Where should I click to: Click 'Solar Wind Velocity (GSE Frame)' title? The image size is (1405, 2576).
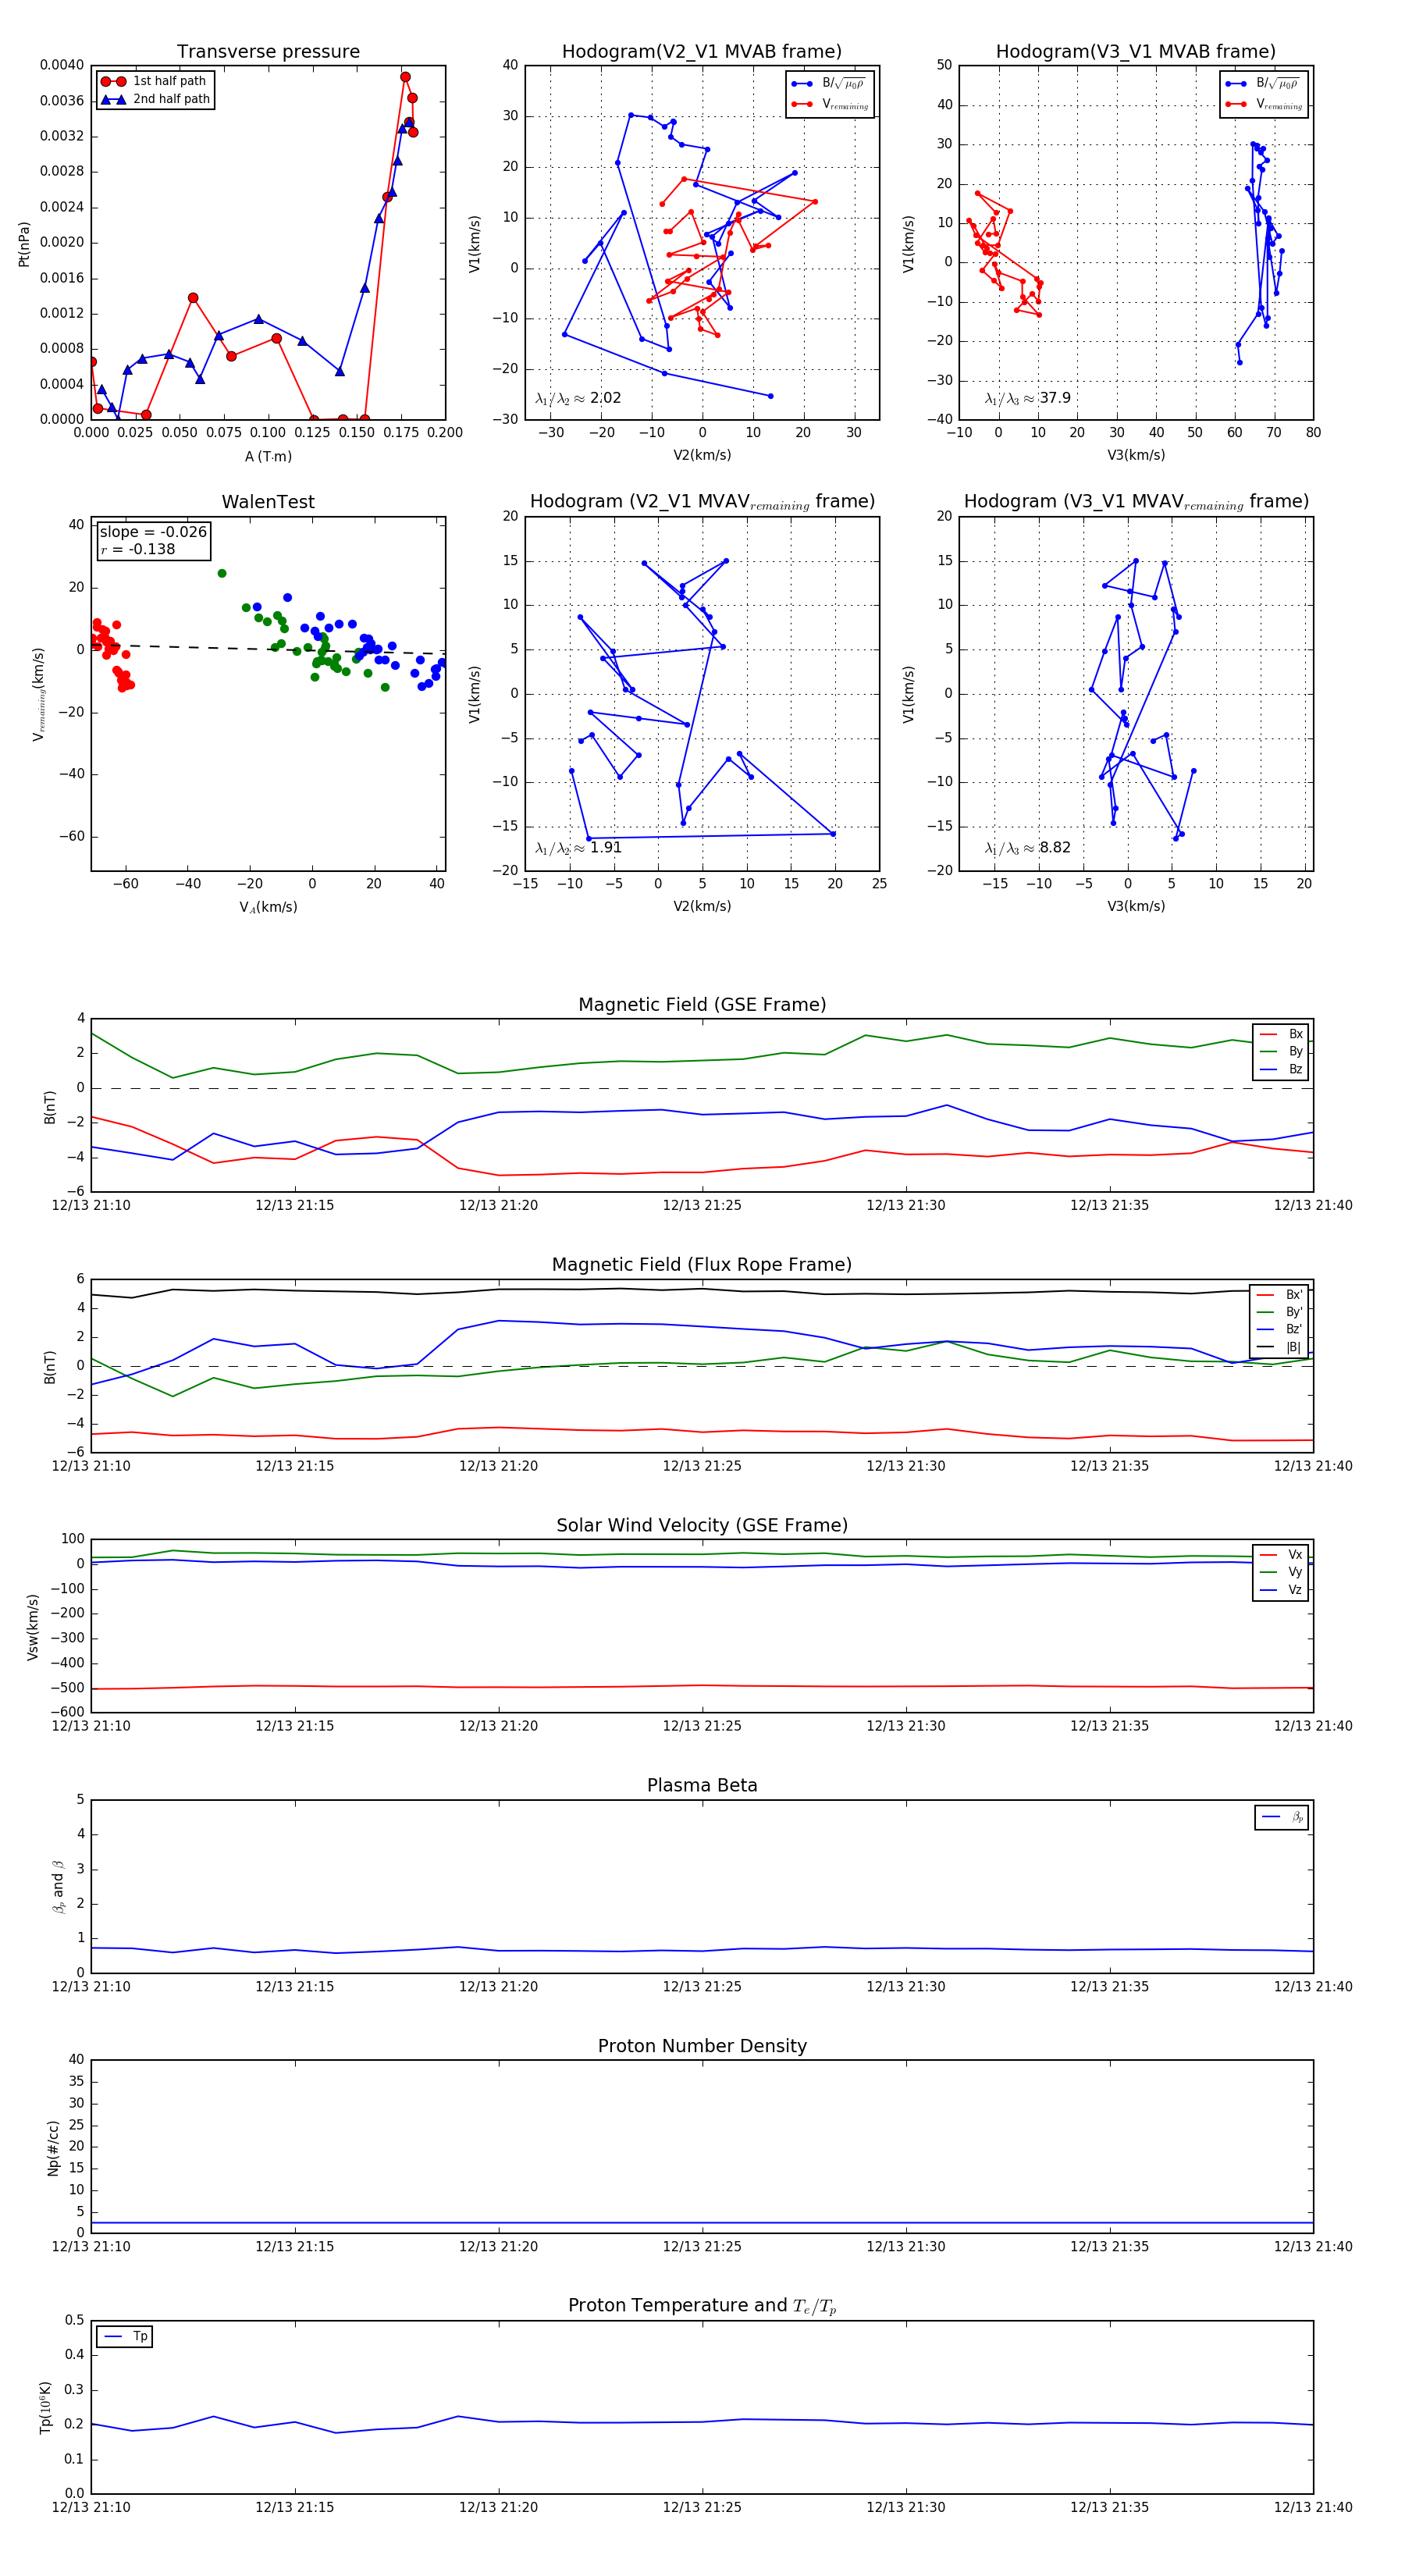(x=702, y=1525)
